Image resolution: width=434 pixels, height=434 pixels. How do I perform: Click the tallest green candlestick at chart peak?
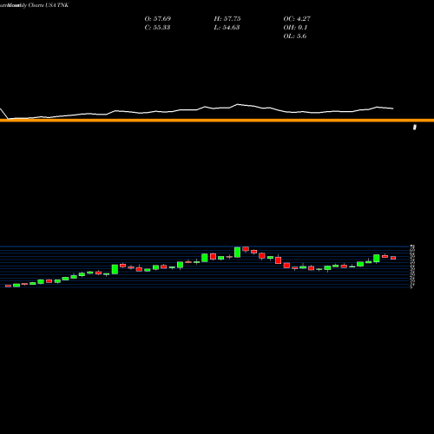tap(237, 252)
